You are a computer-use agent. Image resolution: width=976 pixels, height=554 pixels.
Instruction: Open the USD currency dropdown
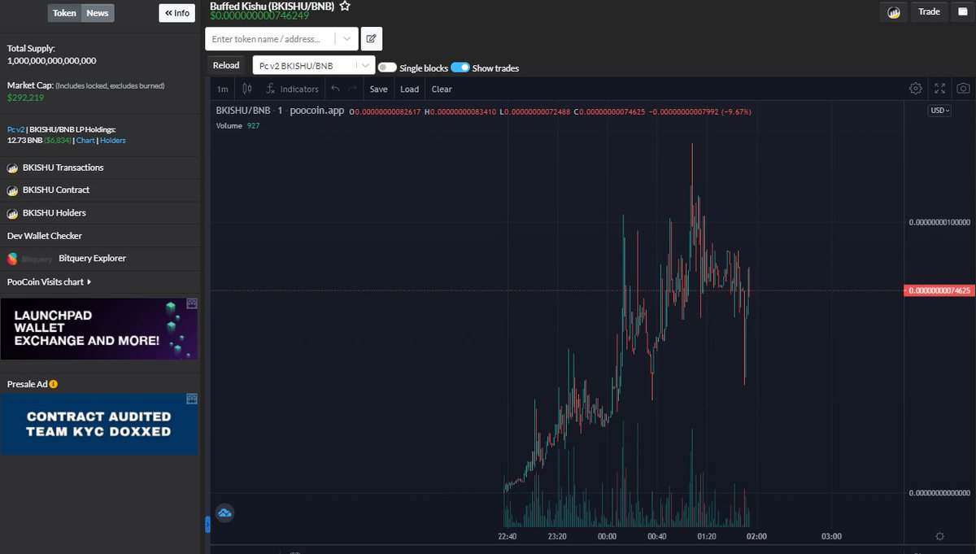(940, 111)
